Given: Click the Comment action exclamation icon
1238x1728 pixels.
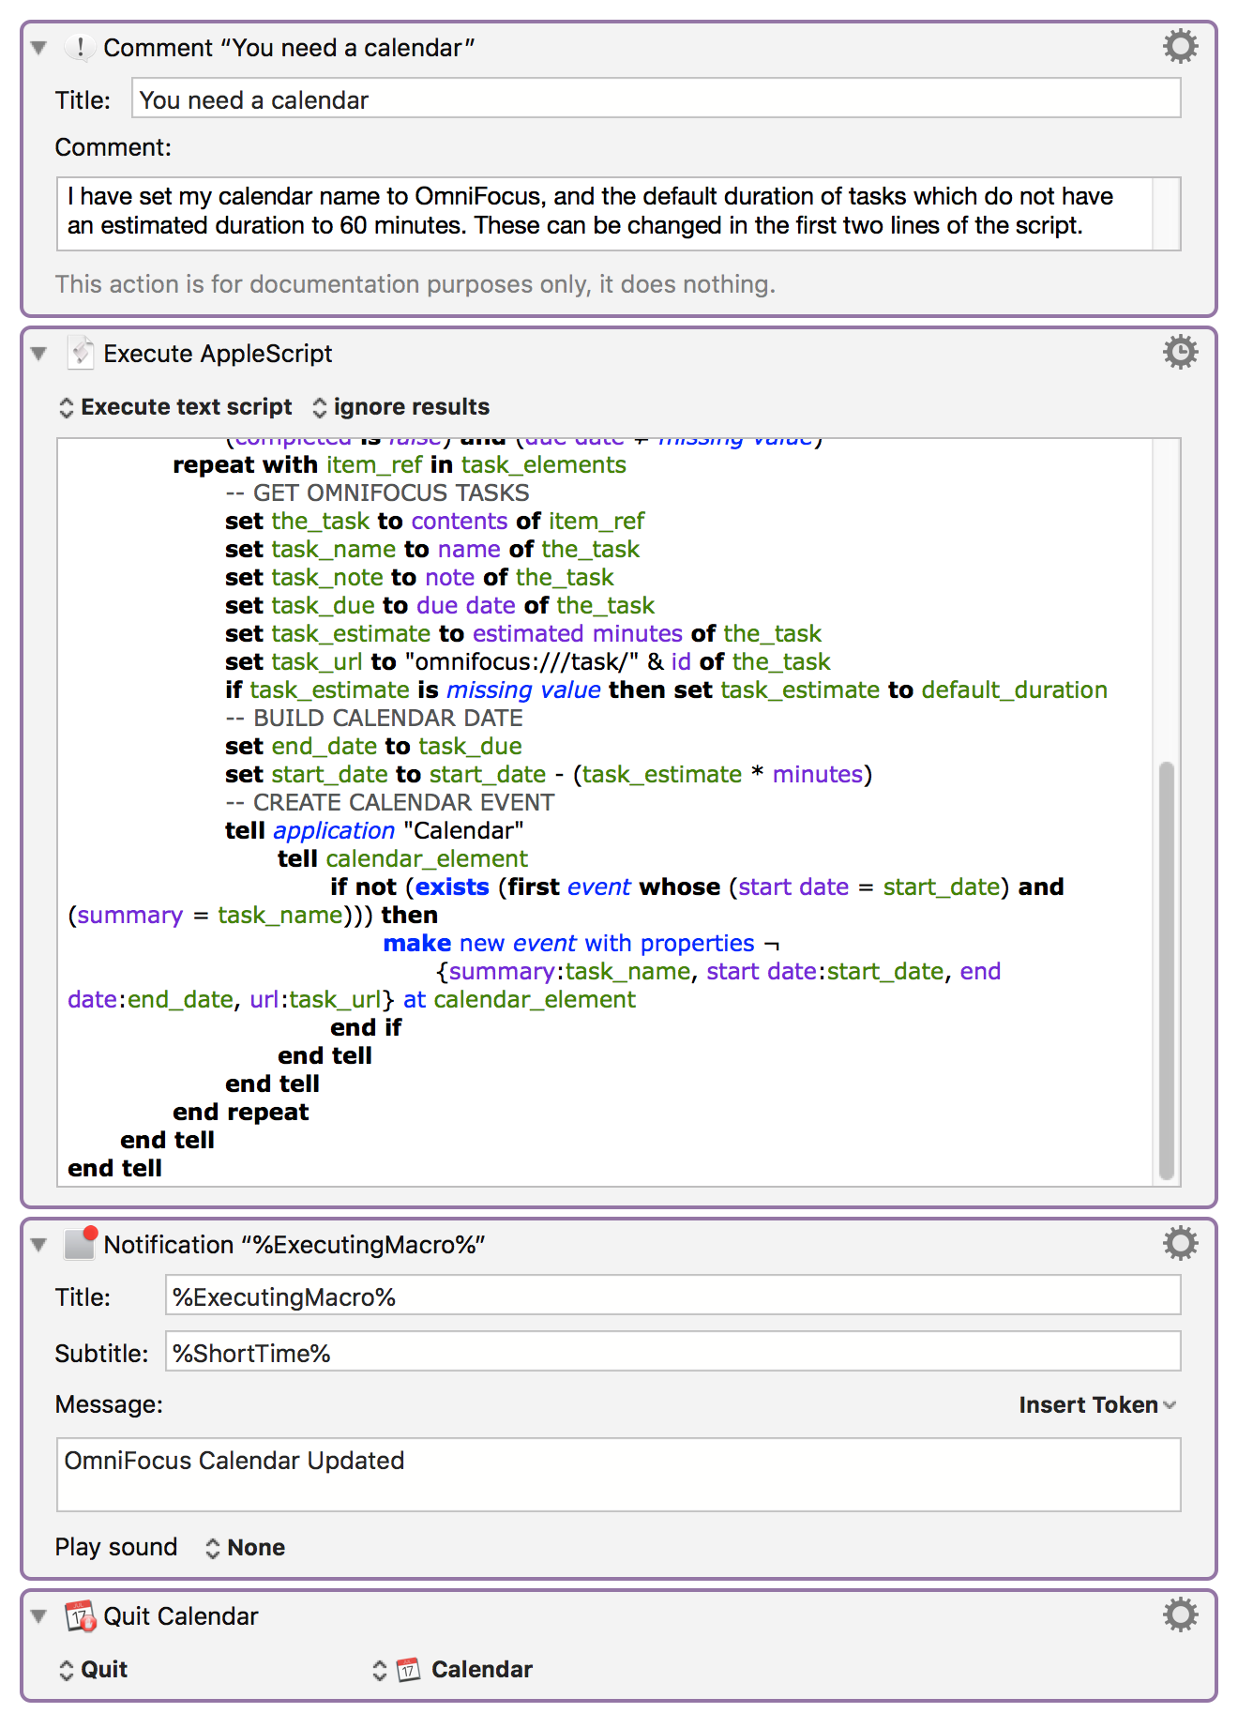Looking at the screenshot, I should [81, 47].
